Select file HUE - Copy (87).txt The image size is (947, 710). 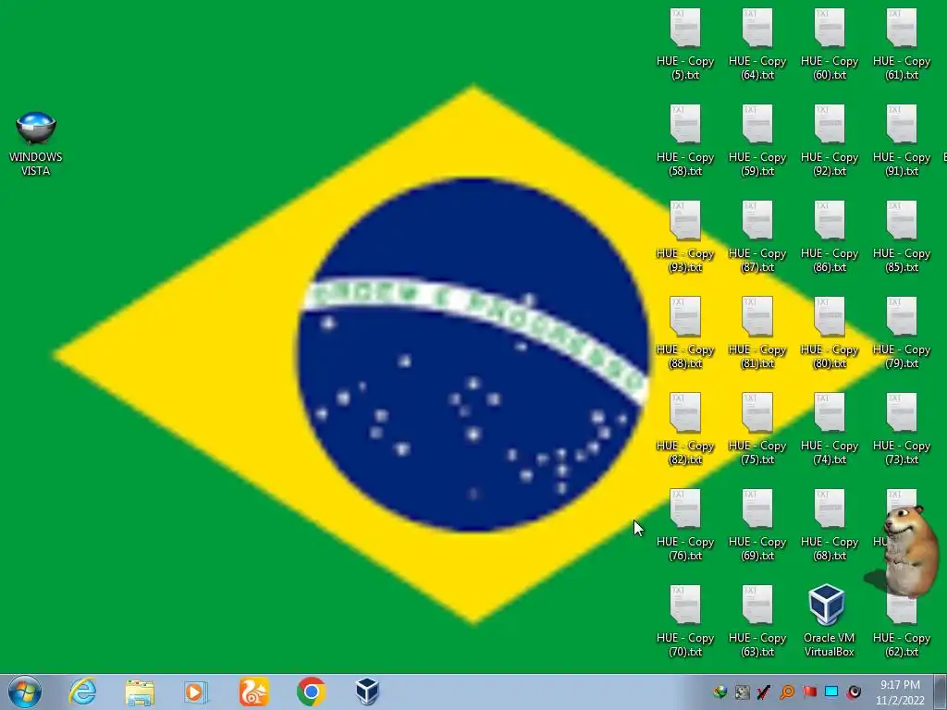757,236
